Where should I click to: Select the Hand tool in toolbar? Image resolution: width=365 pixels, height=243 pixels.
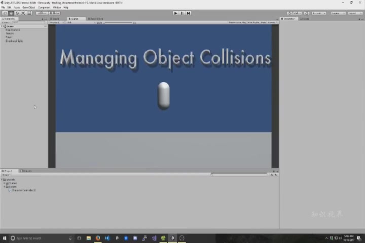(5, 13)
